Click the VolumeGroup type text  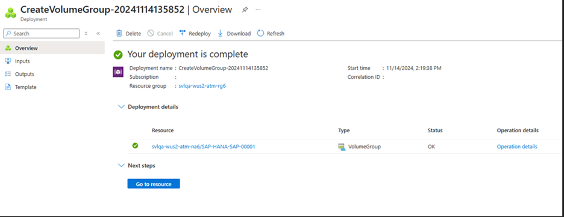365,146
